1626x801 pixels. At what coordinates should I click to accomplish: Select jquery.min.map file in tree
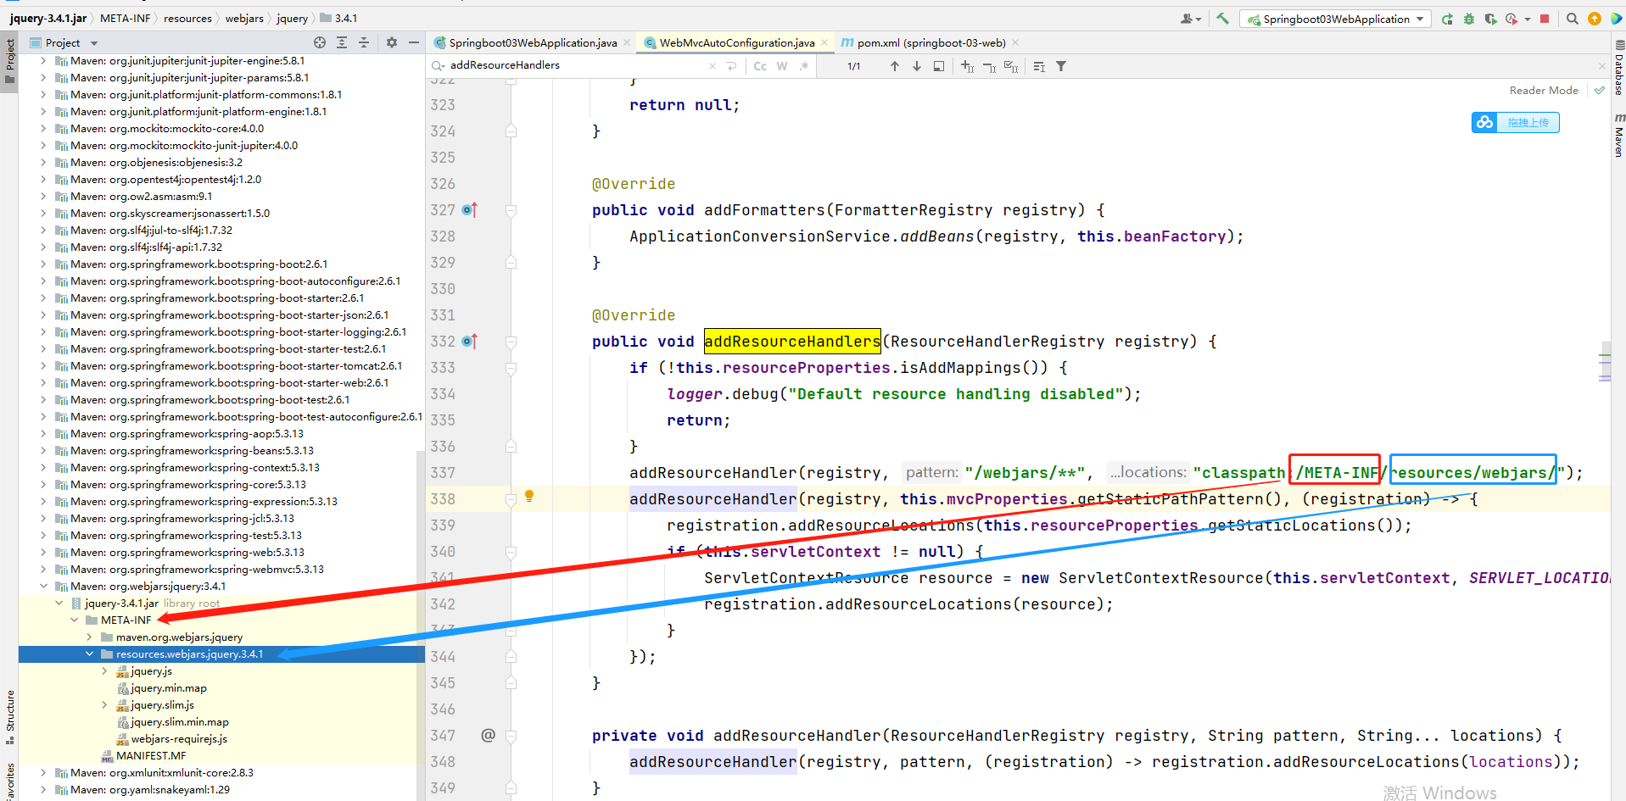click(x=168, y=687)
